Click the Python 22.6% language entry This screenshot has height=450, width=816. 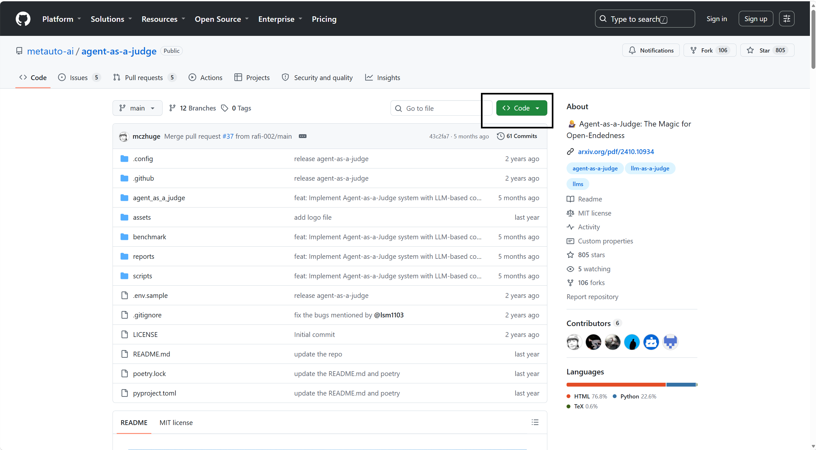(x=635, y=397)
